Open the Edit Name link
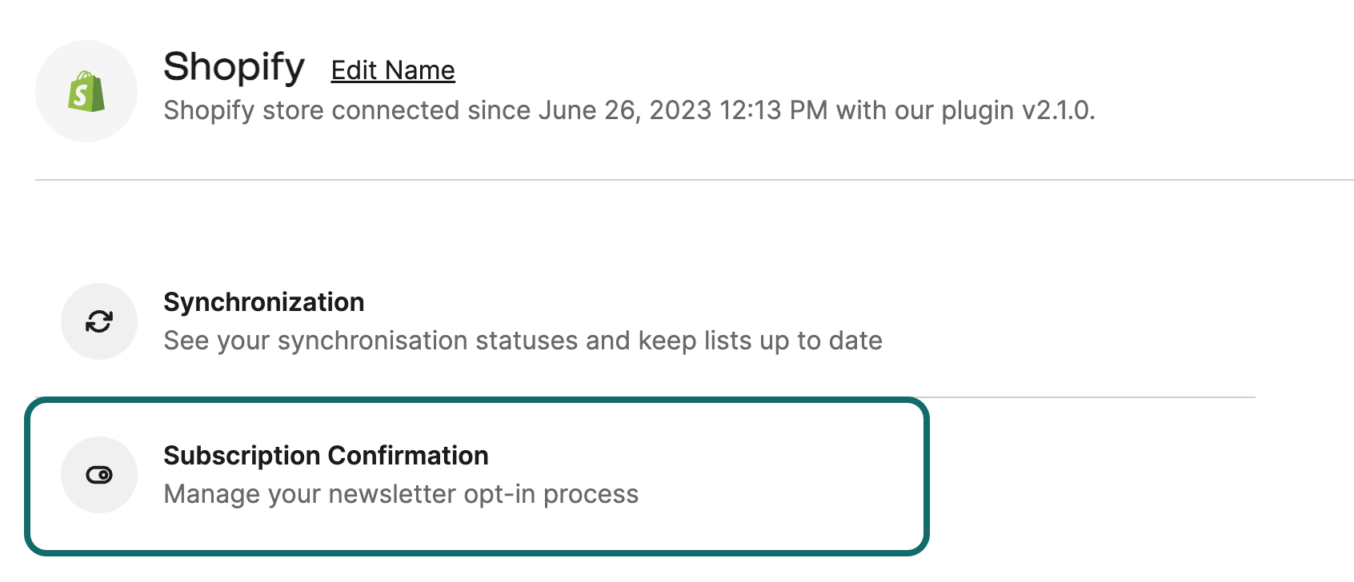1354x582 pixels. coord(393,70)
